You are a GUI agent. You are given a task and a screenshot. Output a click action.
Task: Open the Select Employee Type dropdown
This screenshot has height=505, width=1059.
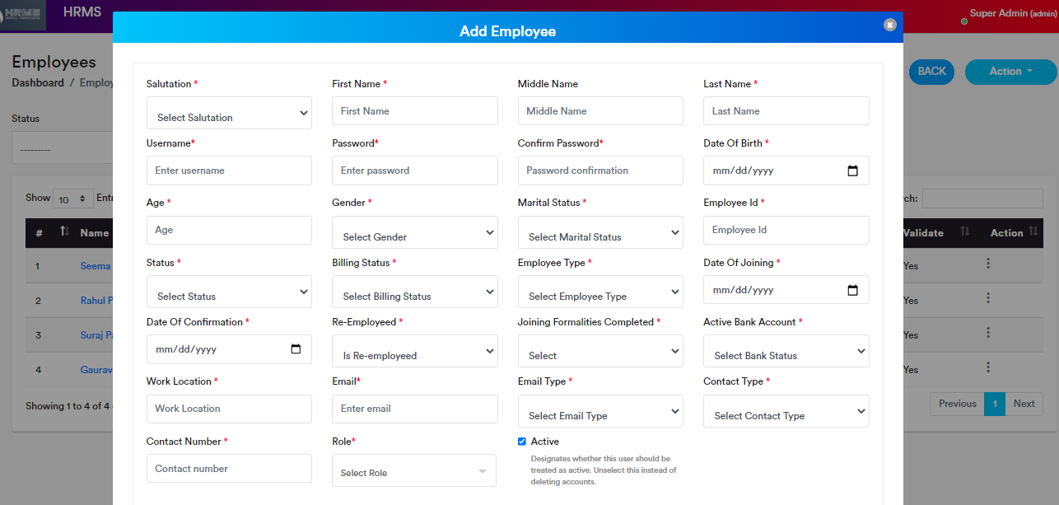click(x=600, y=292)
